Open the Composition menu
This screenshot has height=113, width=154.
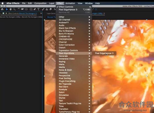tap(40, 3)
